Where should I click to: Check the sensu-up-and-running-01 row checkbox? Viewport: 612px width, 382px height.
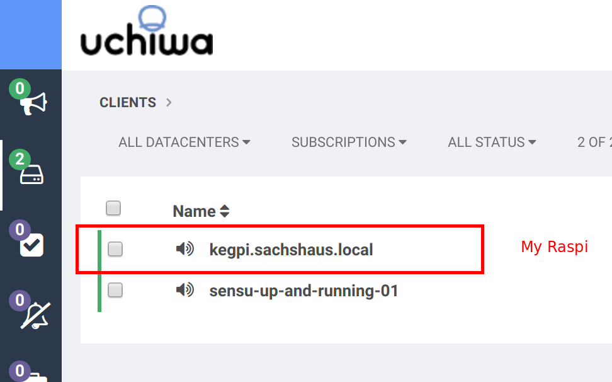coord(115,291)
